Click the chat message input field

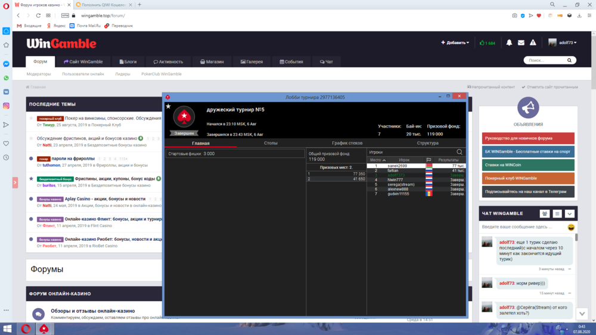[x=523, y=227]
